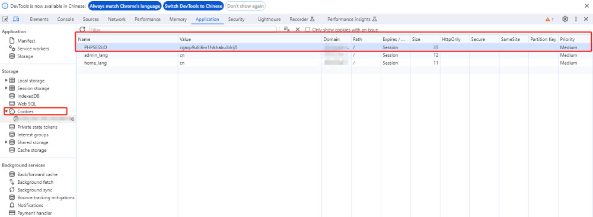Switch to the Performance insights tab
This screenshot has height=217, width=593.
click(352, 20)
